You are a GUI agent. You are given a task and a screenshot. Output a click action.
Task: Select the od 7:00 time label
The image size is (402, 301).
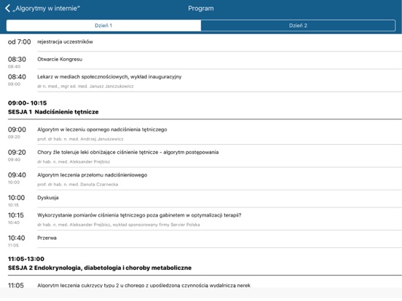[19, 41]
